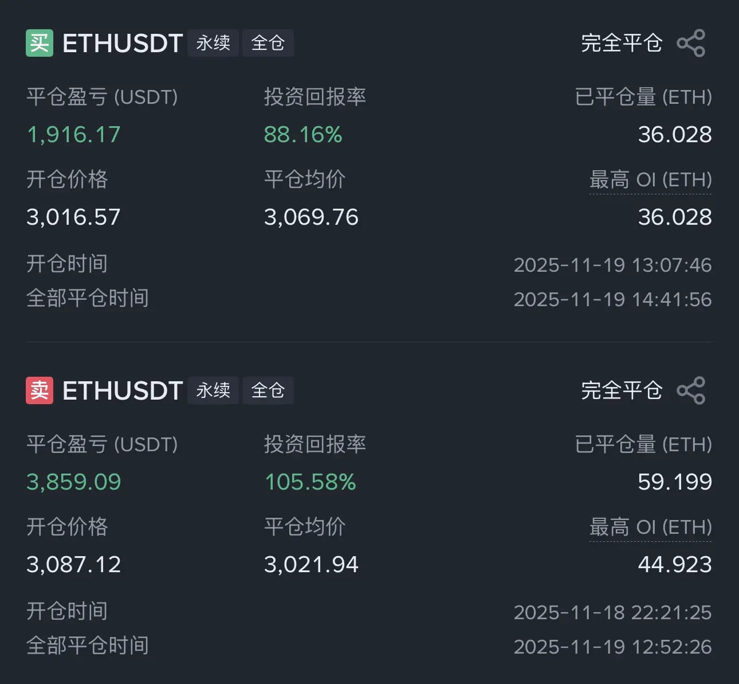Image resolution: width=739 pixels, height=684 pixels.
Task: Select the 全仓 tag on the buy position
Action: coord(268,43)
